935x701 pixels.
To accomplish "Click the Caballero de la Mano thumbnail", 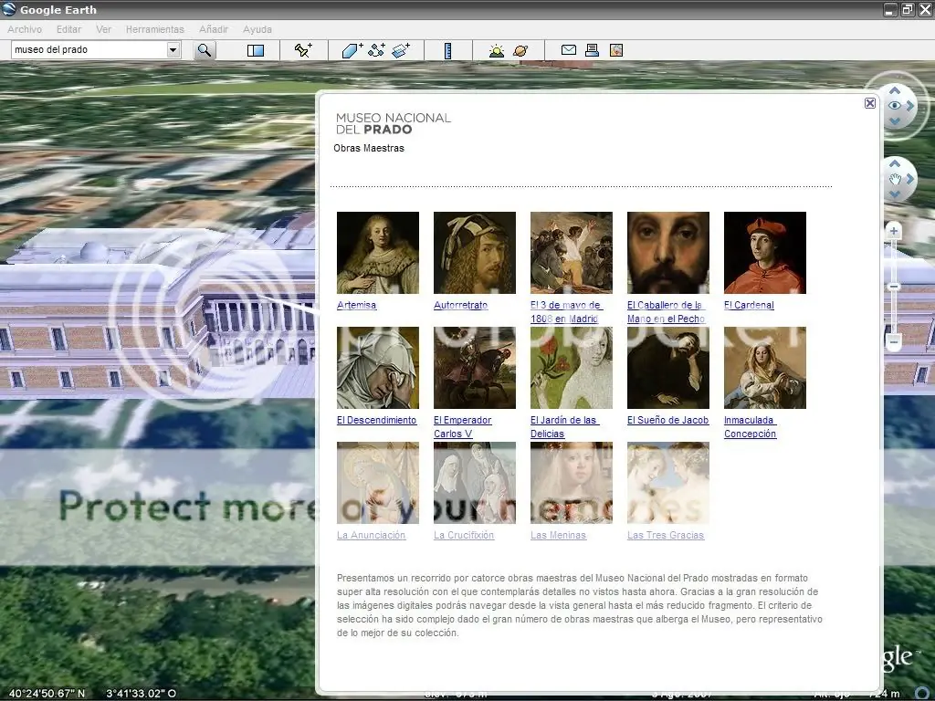I will click(x=668, y=253).
